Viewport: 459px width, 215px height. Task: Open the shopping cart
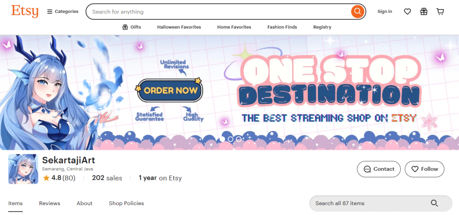coord(440,12)
